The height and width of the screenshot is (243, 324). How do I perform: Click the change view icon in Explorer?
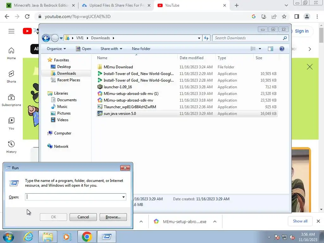point(253,49)
